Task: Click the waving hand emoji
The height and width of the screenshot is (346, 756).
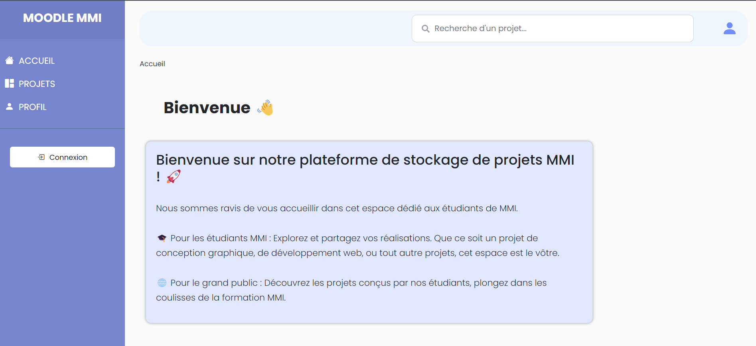Action: pyautogui.click(x=265, y=108)
